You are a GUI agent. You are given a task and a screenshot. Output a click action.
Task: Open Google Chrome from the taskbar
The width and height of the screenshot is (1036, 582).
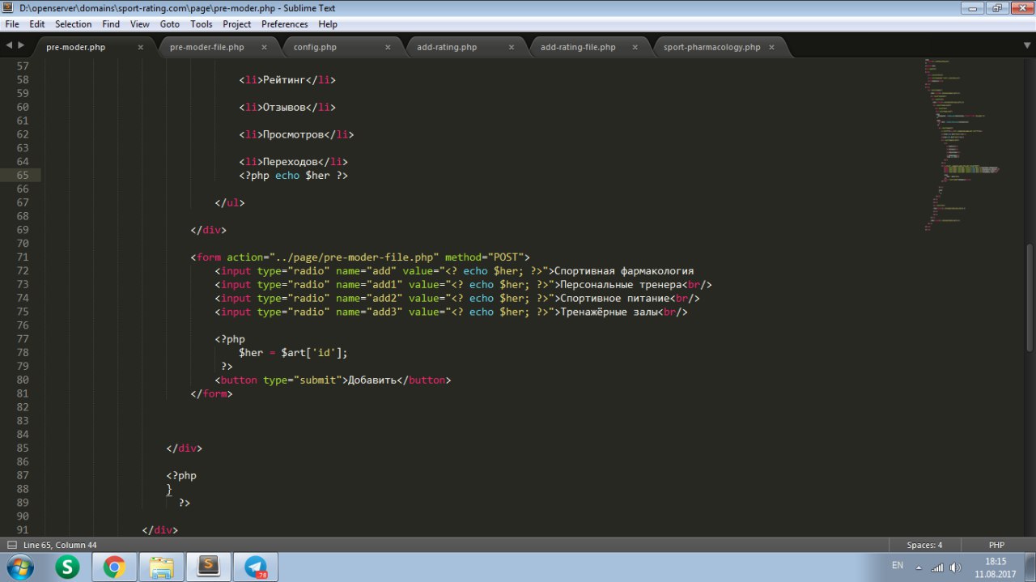pos(114,567)
